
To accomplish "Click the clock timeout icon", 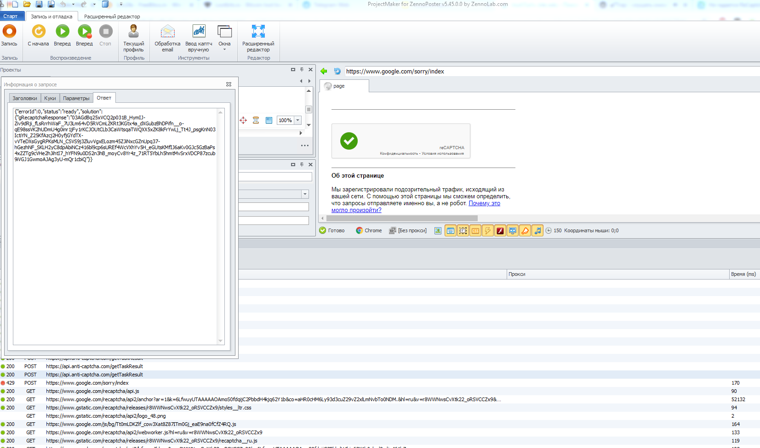I will (549, 230).
